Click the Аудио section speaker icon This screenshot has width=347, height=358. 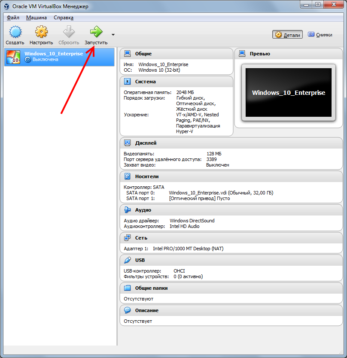coord(127,210)
